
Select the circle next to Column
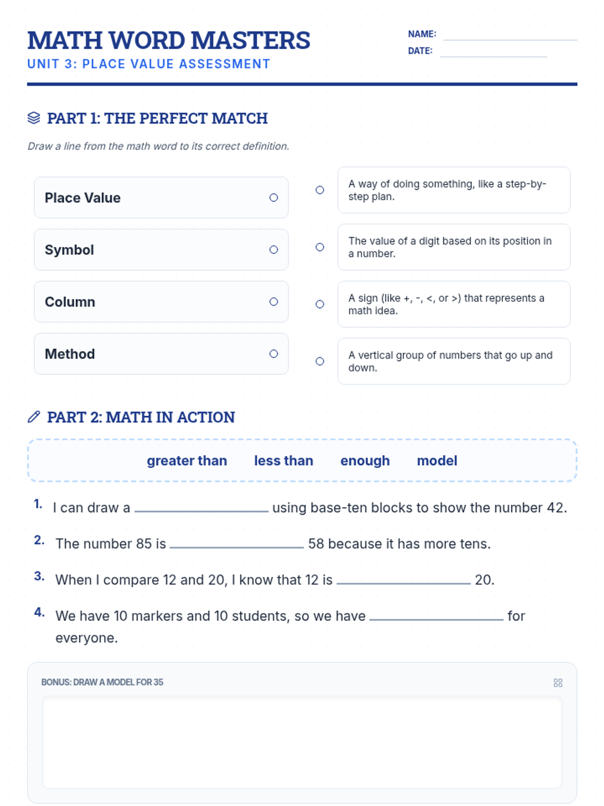(x=273, y=302)
